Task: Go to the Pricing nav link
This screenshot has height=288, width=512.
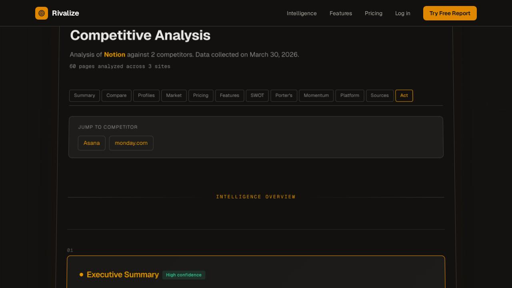Action: click(x=374, y=13)
